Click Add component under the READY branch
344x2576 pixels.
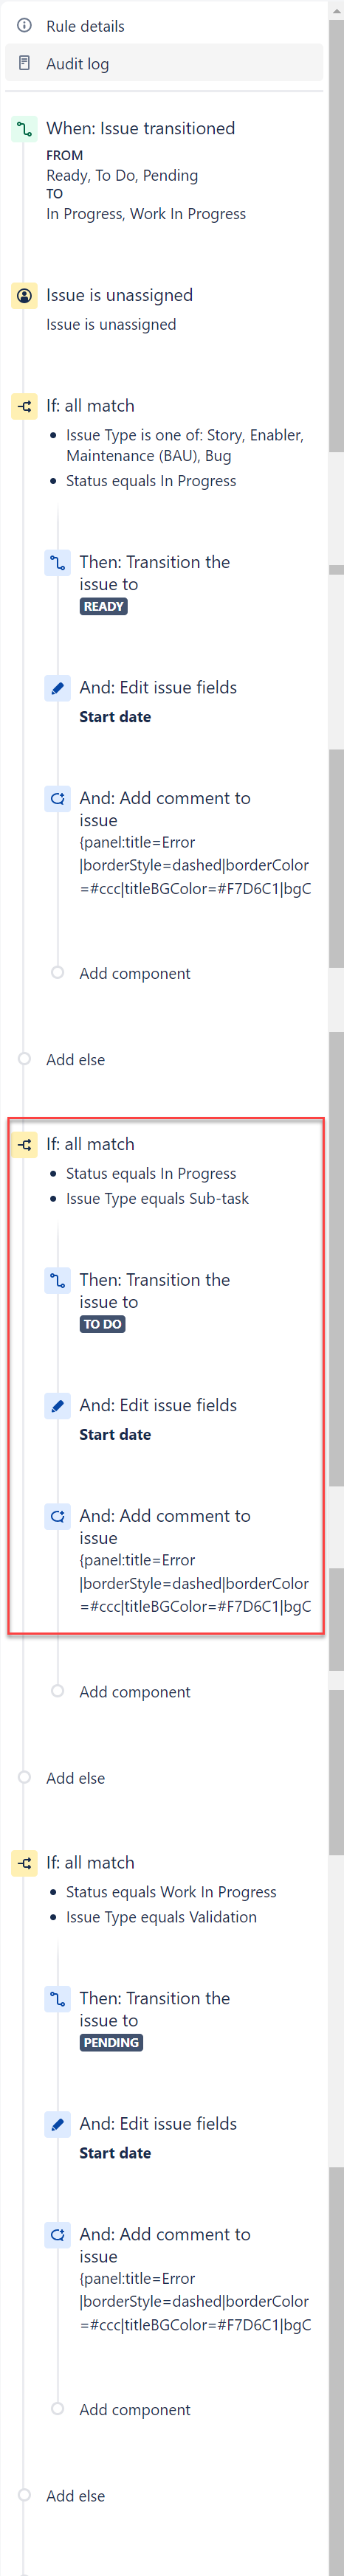tap(134, 973)
